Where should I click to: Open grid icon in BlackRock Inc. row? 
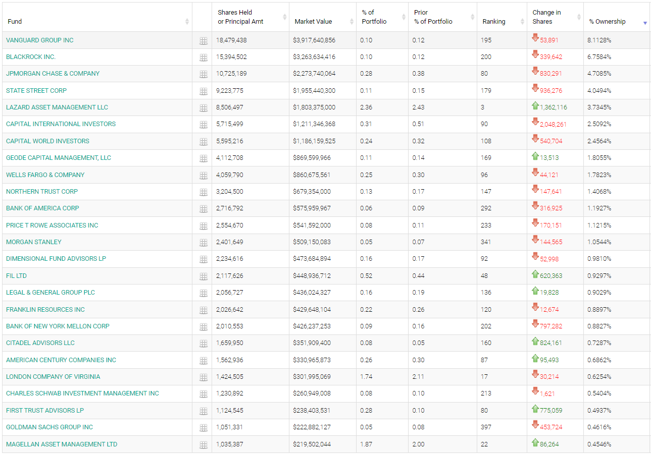(x=204, y=58)
